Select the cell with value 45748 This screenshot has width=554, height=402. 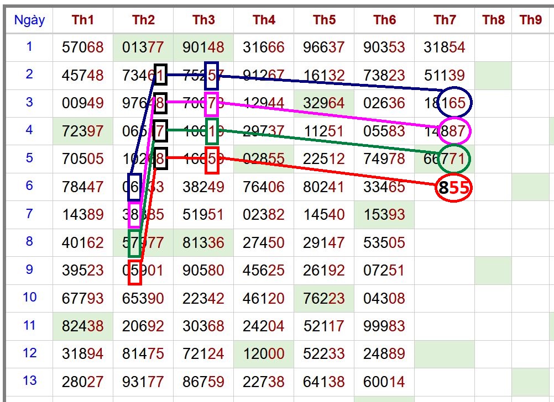(83, 75)
